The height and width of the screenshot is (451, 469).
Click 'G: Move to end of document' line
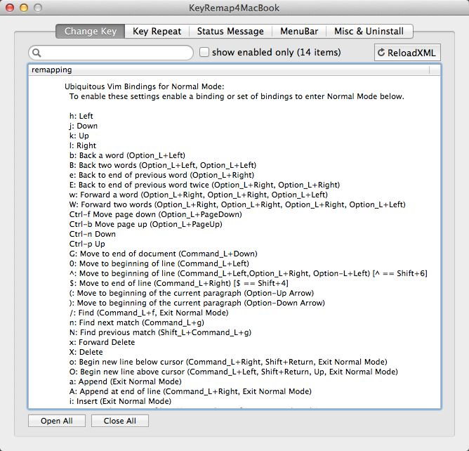(x=164, y=254)
